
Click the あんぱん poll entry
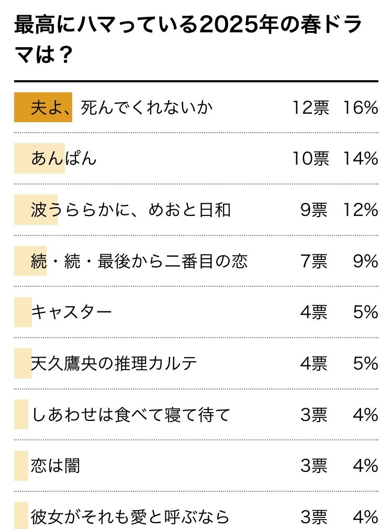[x=196, y=158]
